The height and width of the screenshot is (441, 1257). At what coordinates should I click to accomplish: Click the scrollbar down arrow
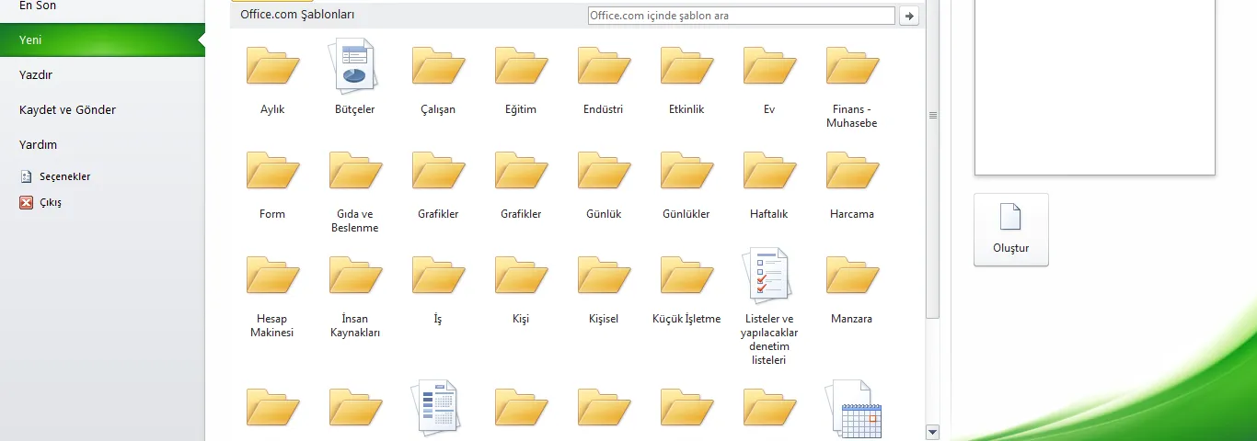click(932, 432)
